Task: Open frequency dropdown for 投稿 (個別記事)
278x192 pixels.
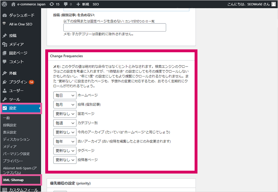Action: click(x=65, y=105)
